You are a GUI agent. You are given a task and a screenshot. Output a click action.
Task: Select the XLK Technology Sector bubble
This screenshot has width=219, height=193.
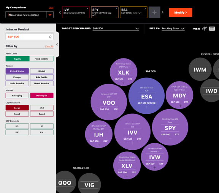(124, 72)
